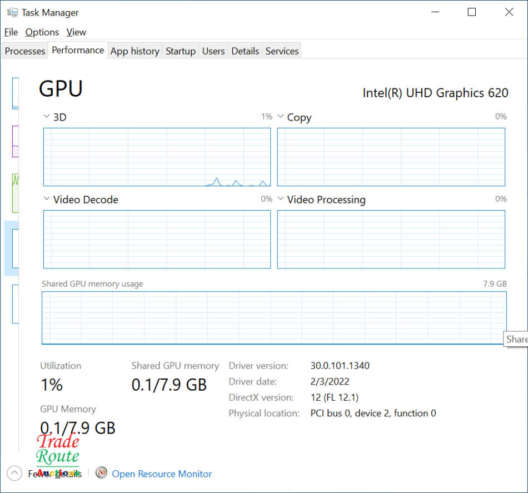Open the Options menu
528x493 pixels.
(42, 32)
